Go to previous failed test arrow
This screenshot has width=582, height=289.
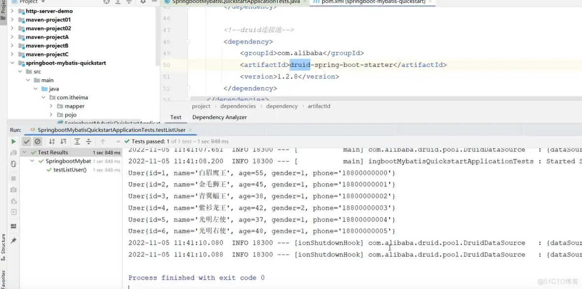click(103, 141)
